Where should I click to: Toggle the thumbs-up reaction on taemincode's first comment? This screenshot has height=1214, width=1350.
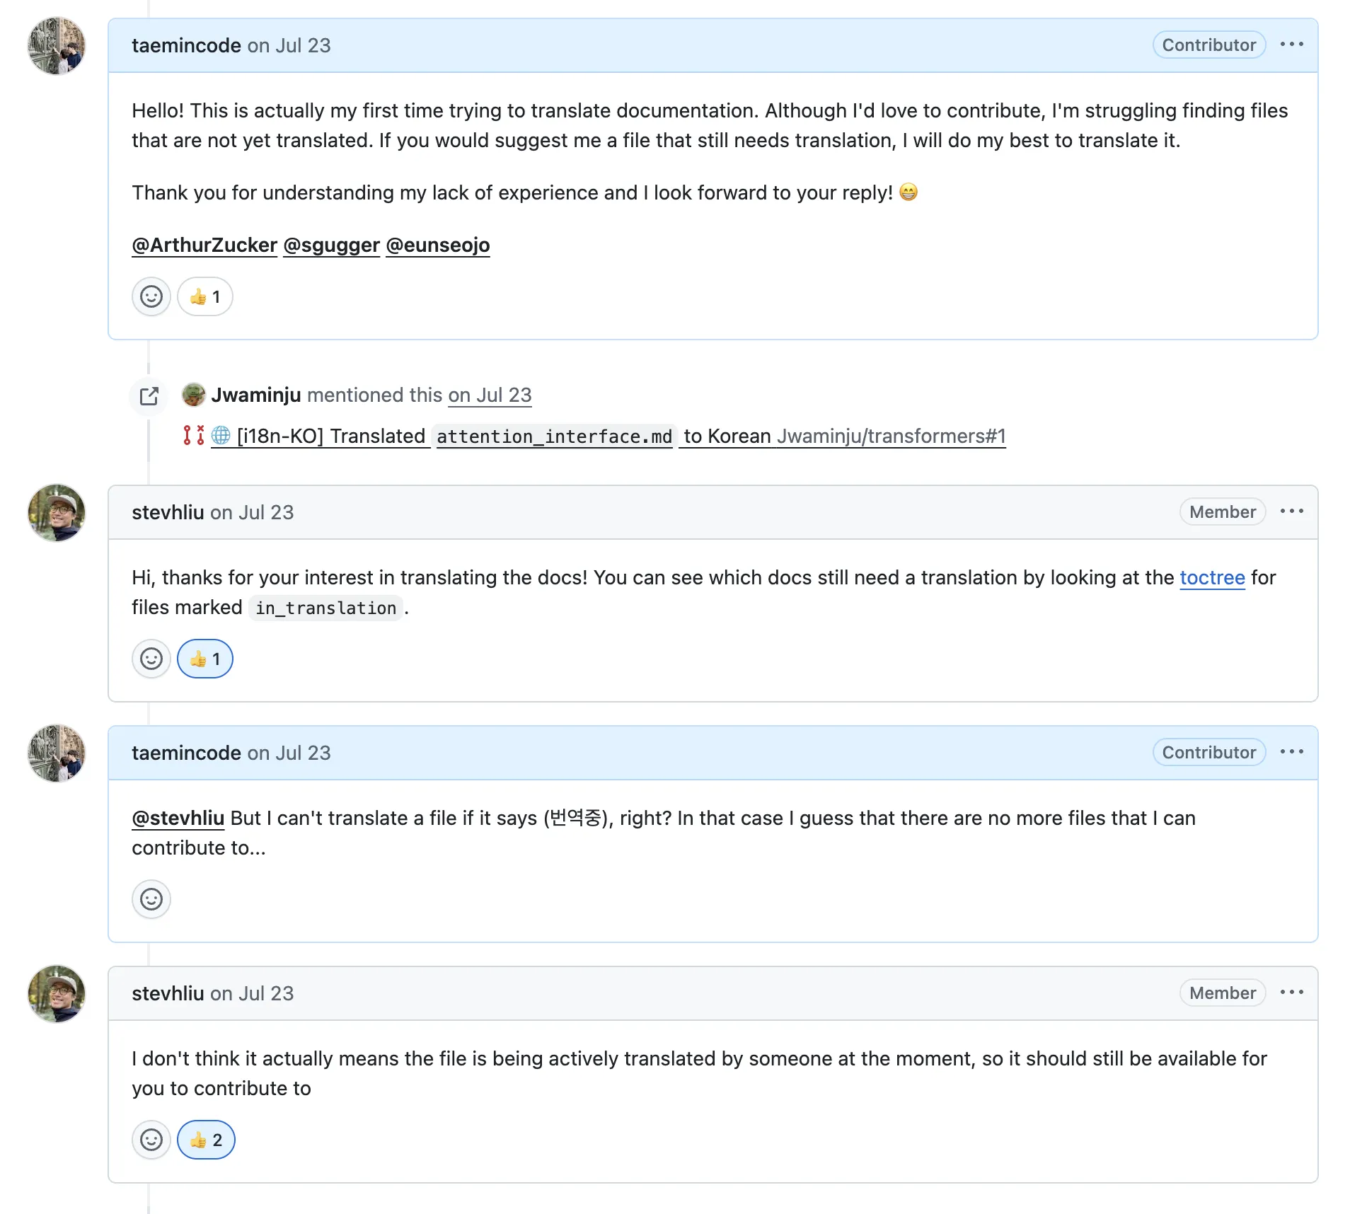(x=204, y=296)
